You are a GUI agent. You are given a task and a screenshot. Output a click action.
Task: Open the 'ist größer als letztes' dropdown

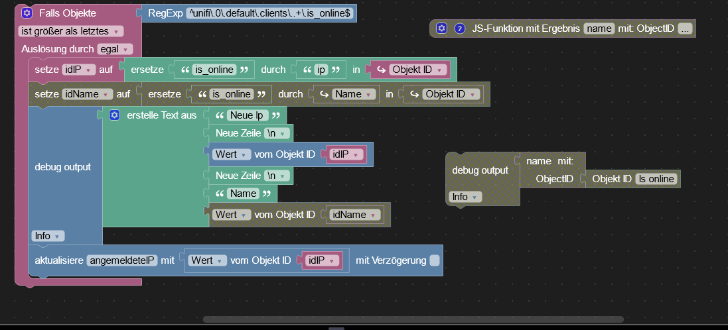[x=71, y=31]
